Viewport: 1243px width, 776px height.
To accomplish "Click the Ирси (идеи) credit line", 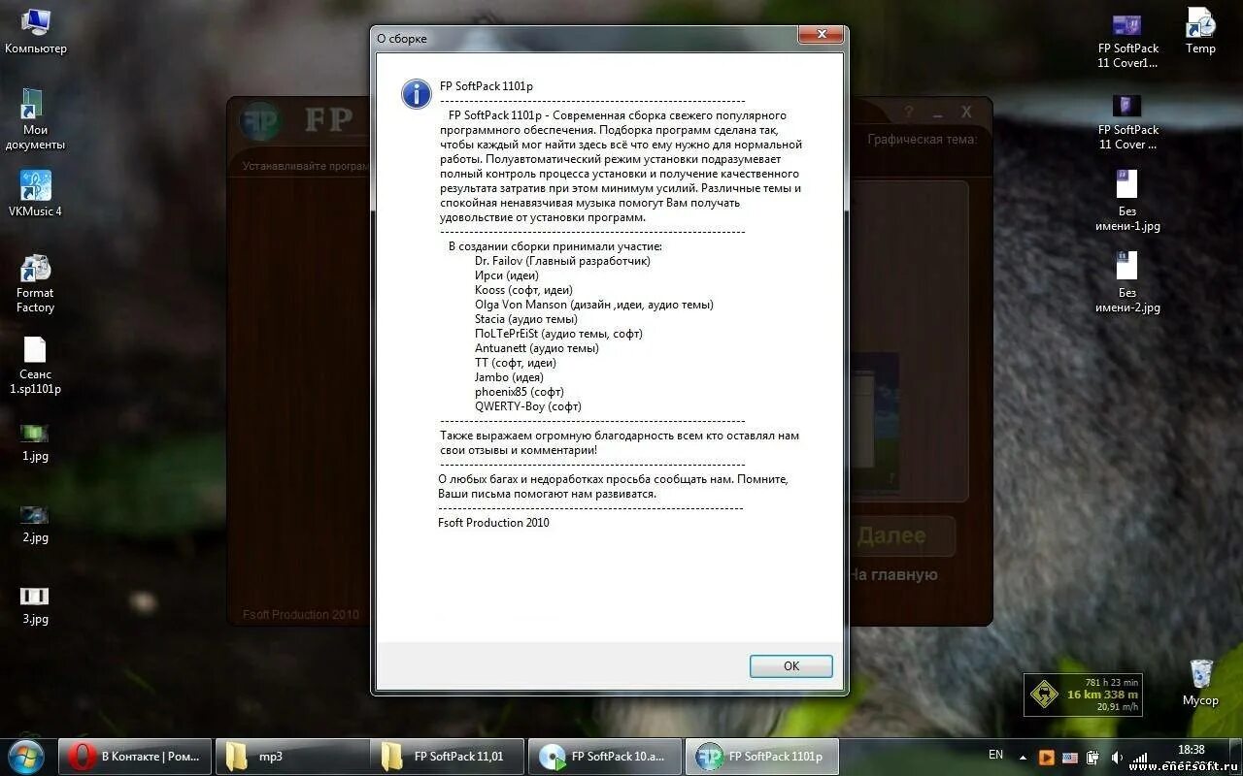I will tap(507, 275).
